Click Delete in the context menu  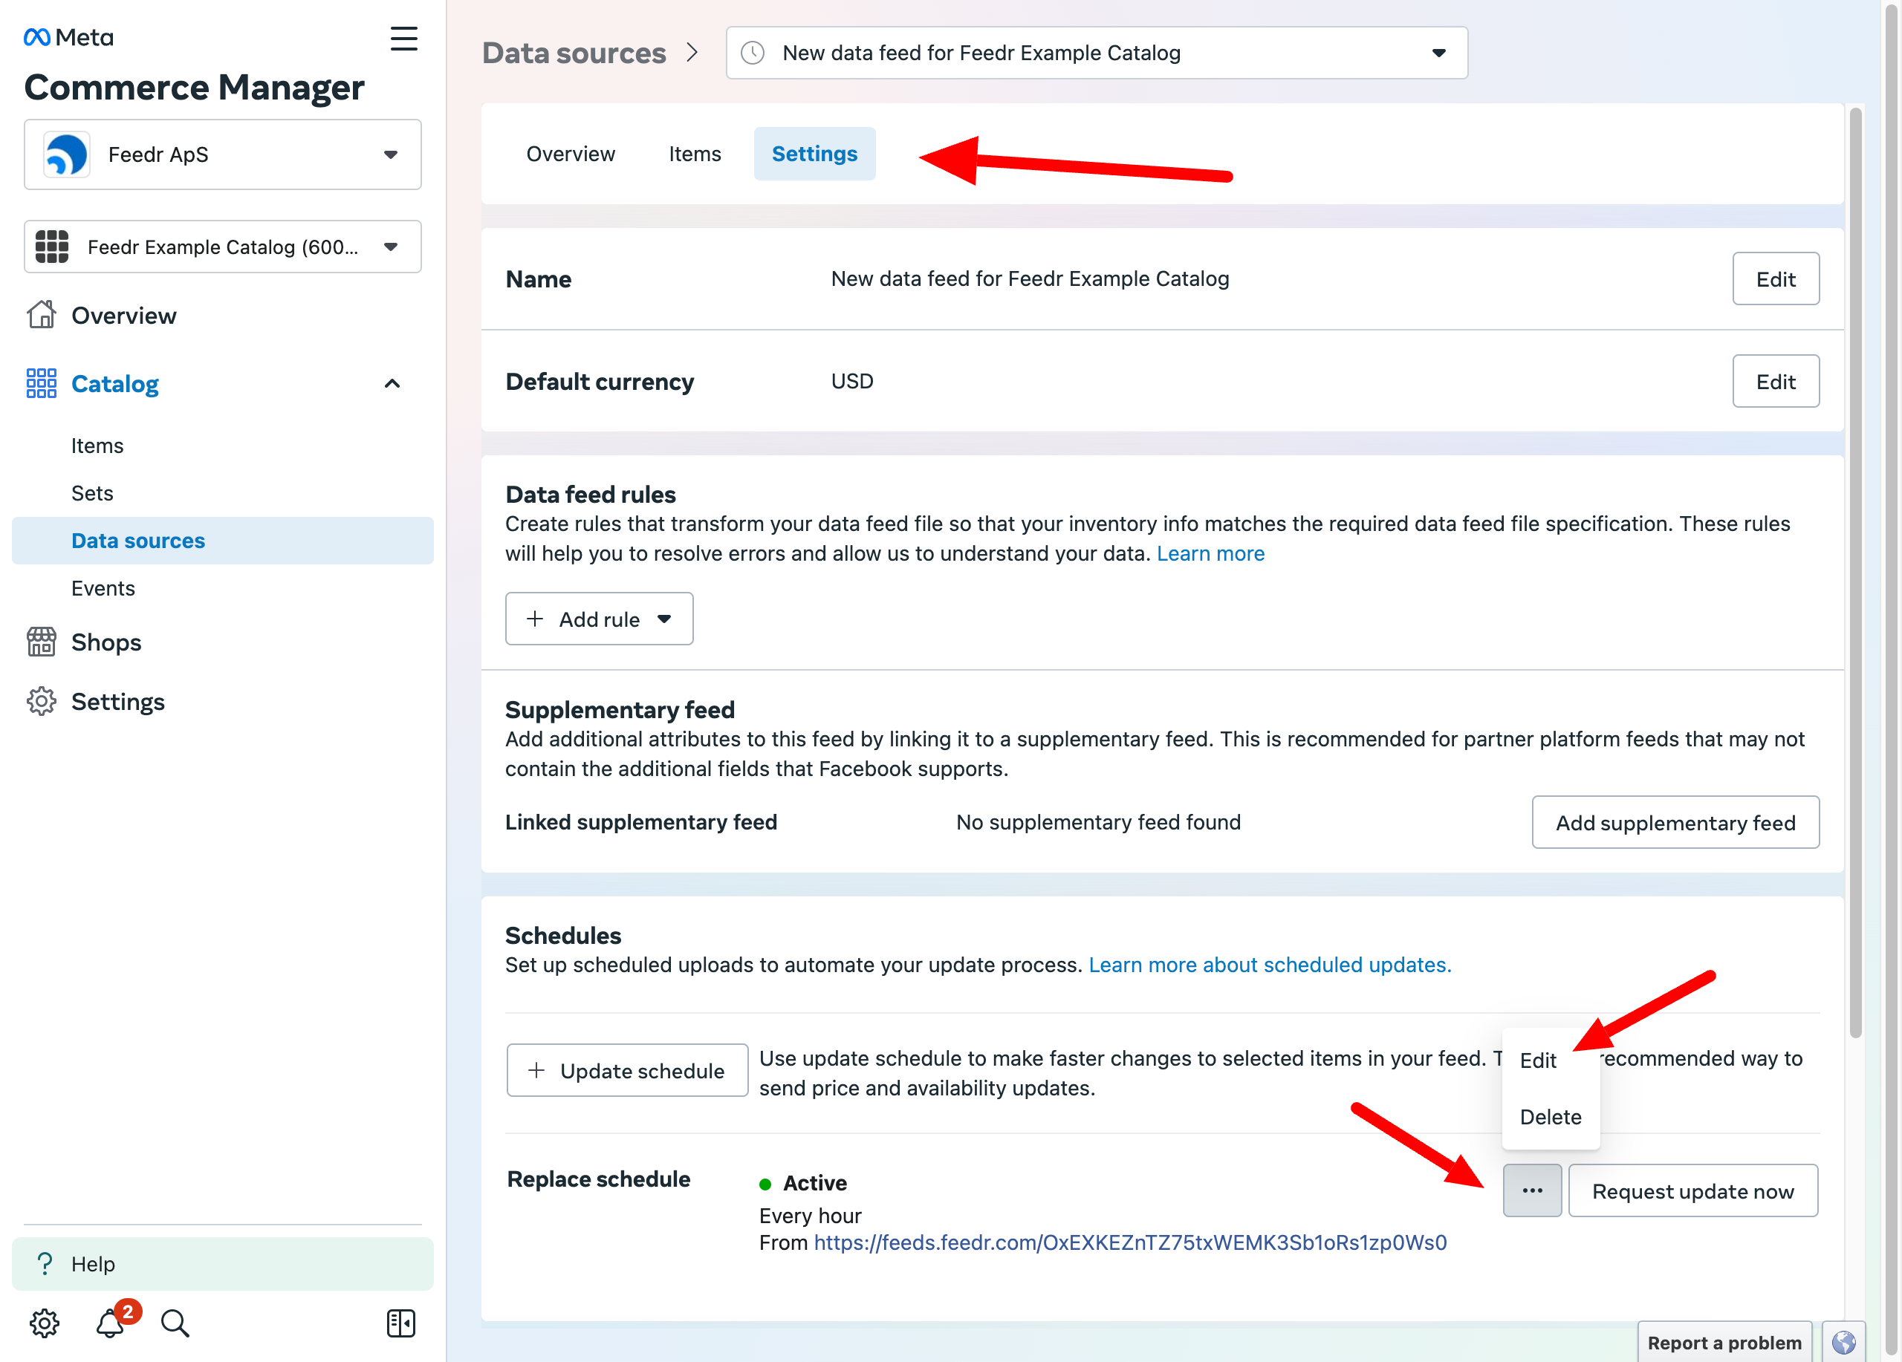[x=1550, y=1115]
